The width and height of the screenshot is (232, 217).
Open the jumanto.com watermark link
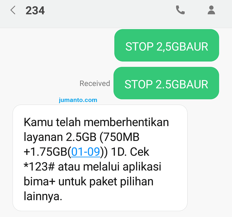78,100
